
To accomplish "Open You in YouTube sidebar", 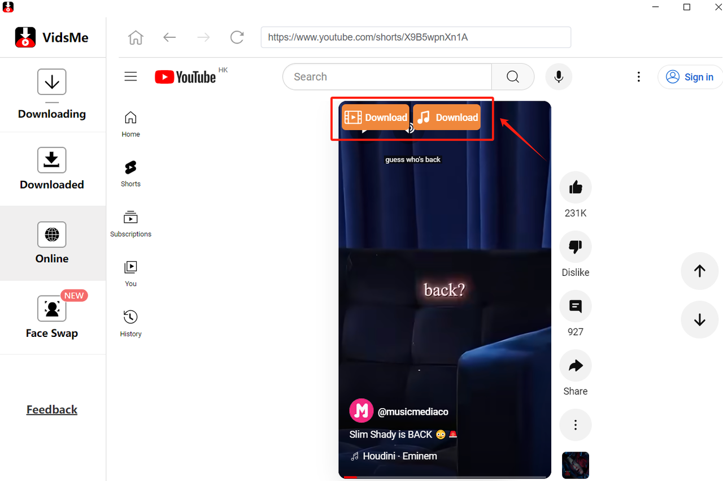I will point(130,274).
